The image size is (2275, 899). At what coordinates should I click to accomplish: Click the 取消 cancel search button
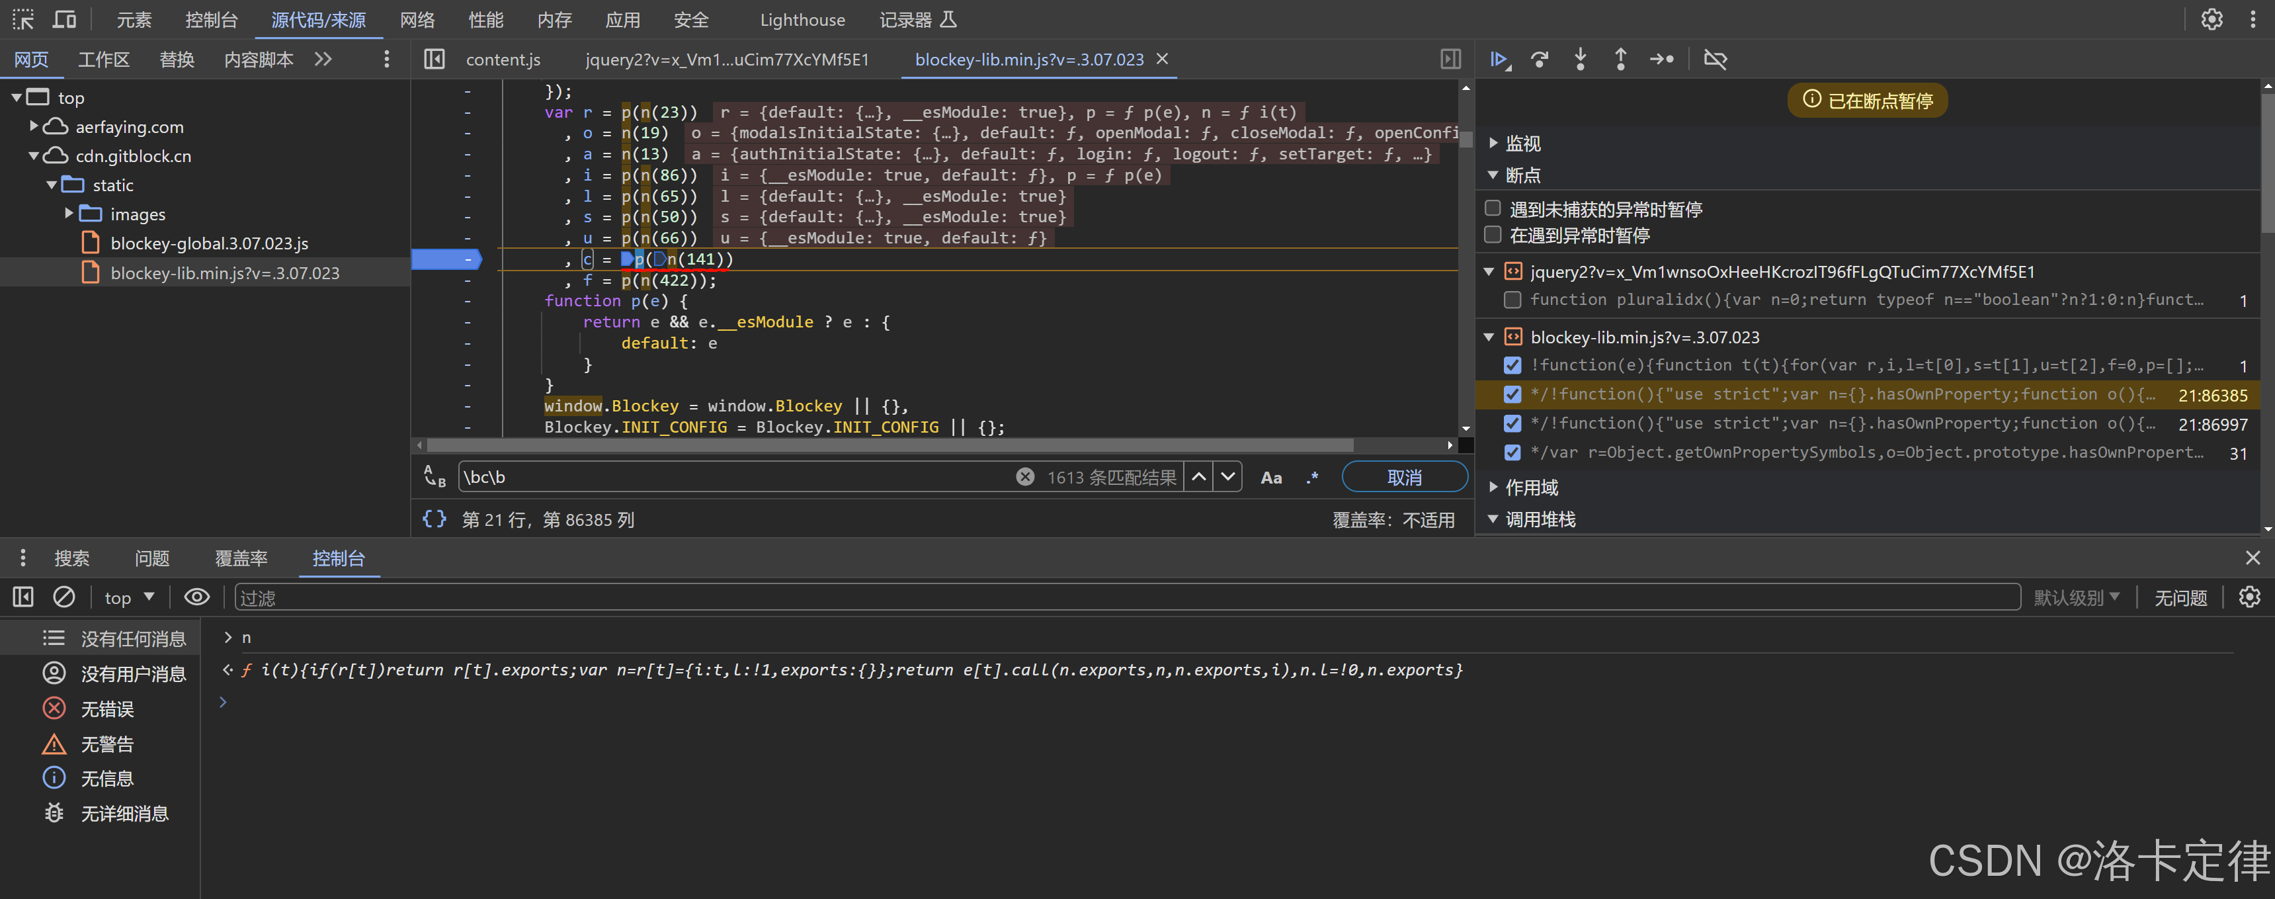click(1403, 477)
